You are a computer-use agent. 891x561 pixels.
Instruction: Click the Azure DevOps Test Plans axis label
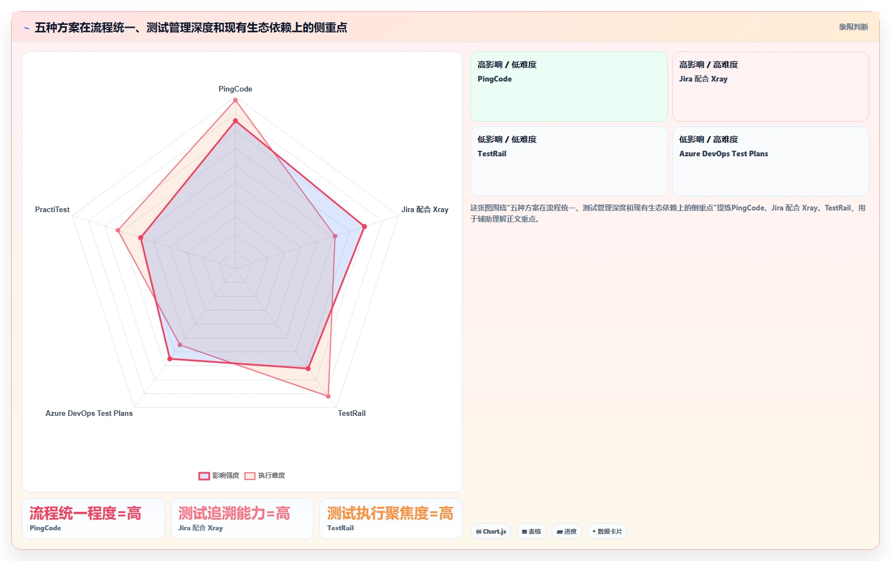pos(89,413)
